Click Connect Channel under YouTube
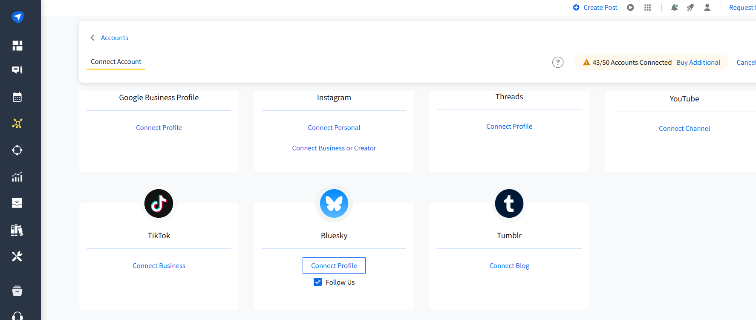Image resolution: width=756 pixels, height=320 pixels. tap(684, 129)
